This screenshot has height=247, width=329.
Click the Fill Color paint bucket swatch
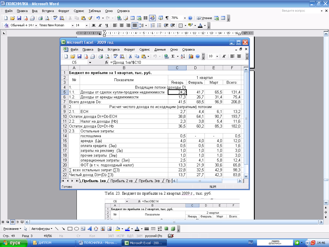(x=117, y=229)
